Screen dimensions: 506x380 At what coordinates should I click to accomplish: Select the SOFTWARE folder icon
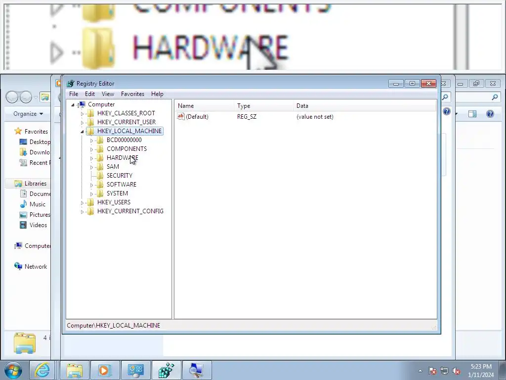[x=100, y=184]
